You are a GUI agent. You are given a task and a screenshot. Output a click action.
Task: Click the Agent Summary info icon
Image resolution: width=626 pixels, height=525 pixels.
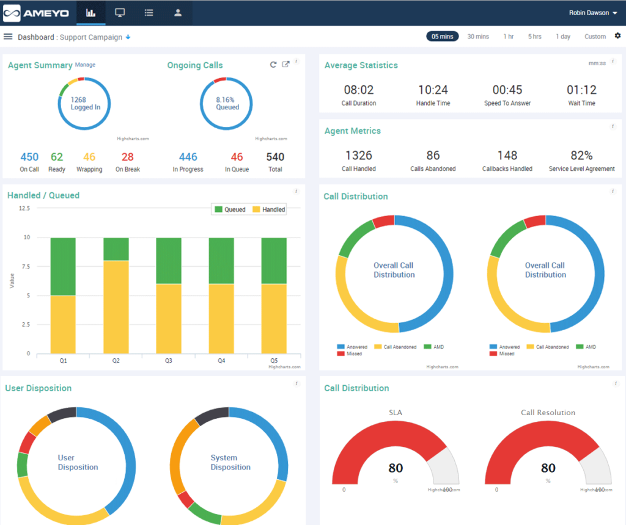(297, 61)
